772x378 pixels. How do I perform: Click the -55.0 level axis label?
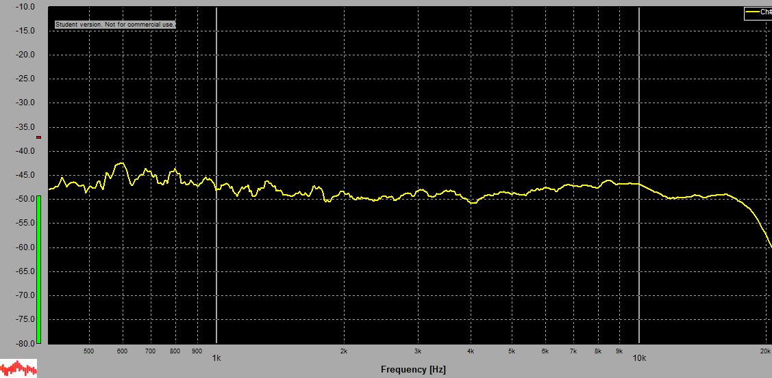click(25, 223)
